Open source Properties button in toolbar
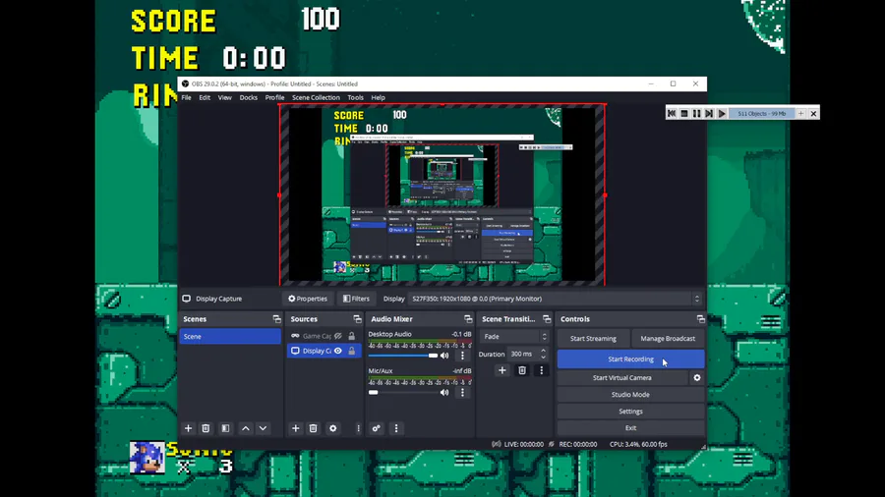This screenshot has height=497, width=885. [x=308, y=299]
